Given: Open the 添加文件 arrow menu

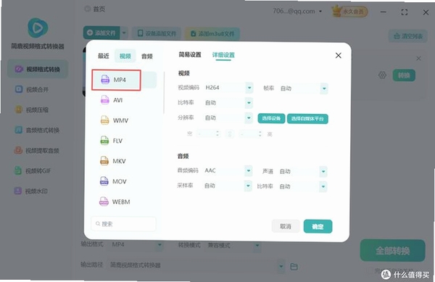Looking at the screenshot, I should 124,33.
